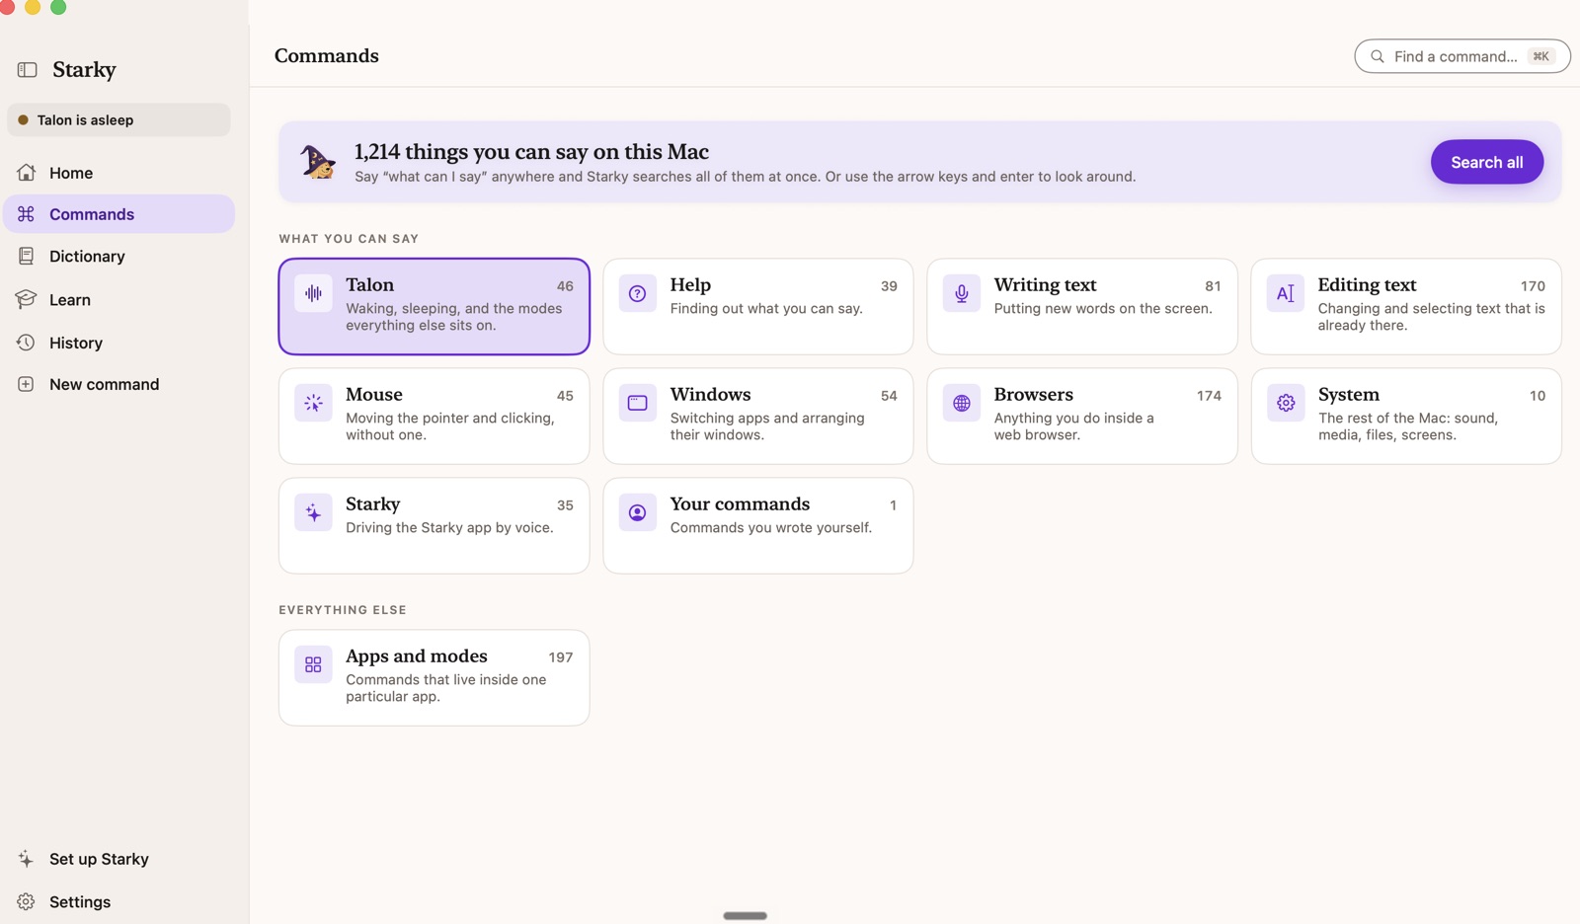The height and width of the screenshot is (924, 1580).
Task: Open the Learn section
Action: [x=118, y=299]
